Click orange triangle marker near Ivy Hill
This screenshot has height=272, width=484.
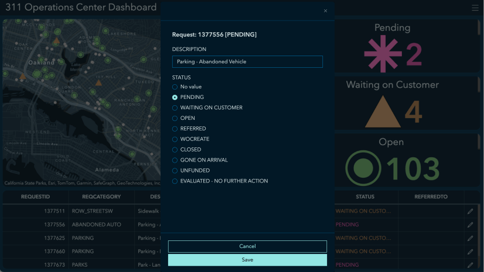98,82
